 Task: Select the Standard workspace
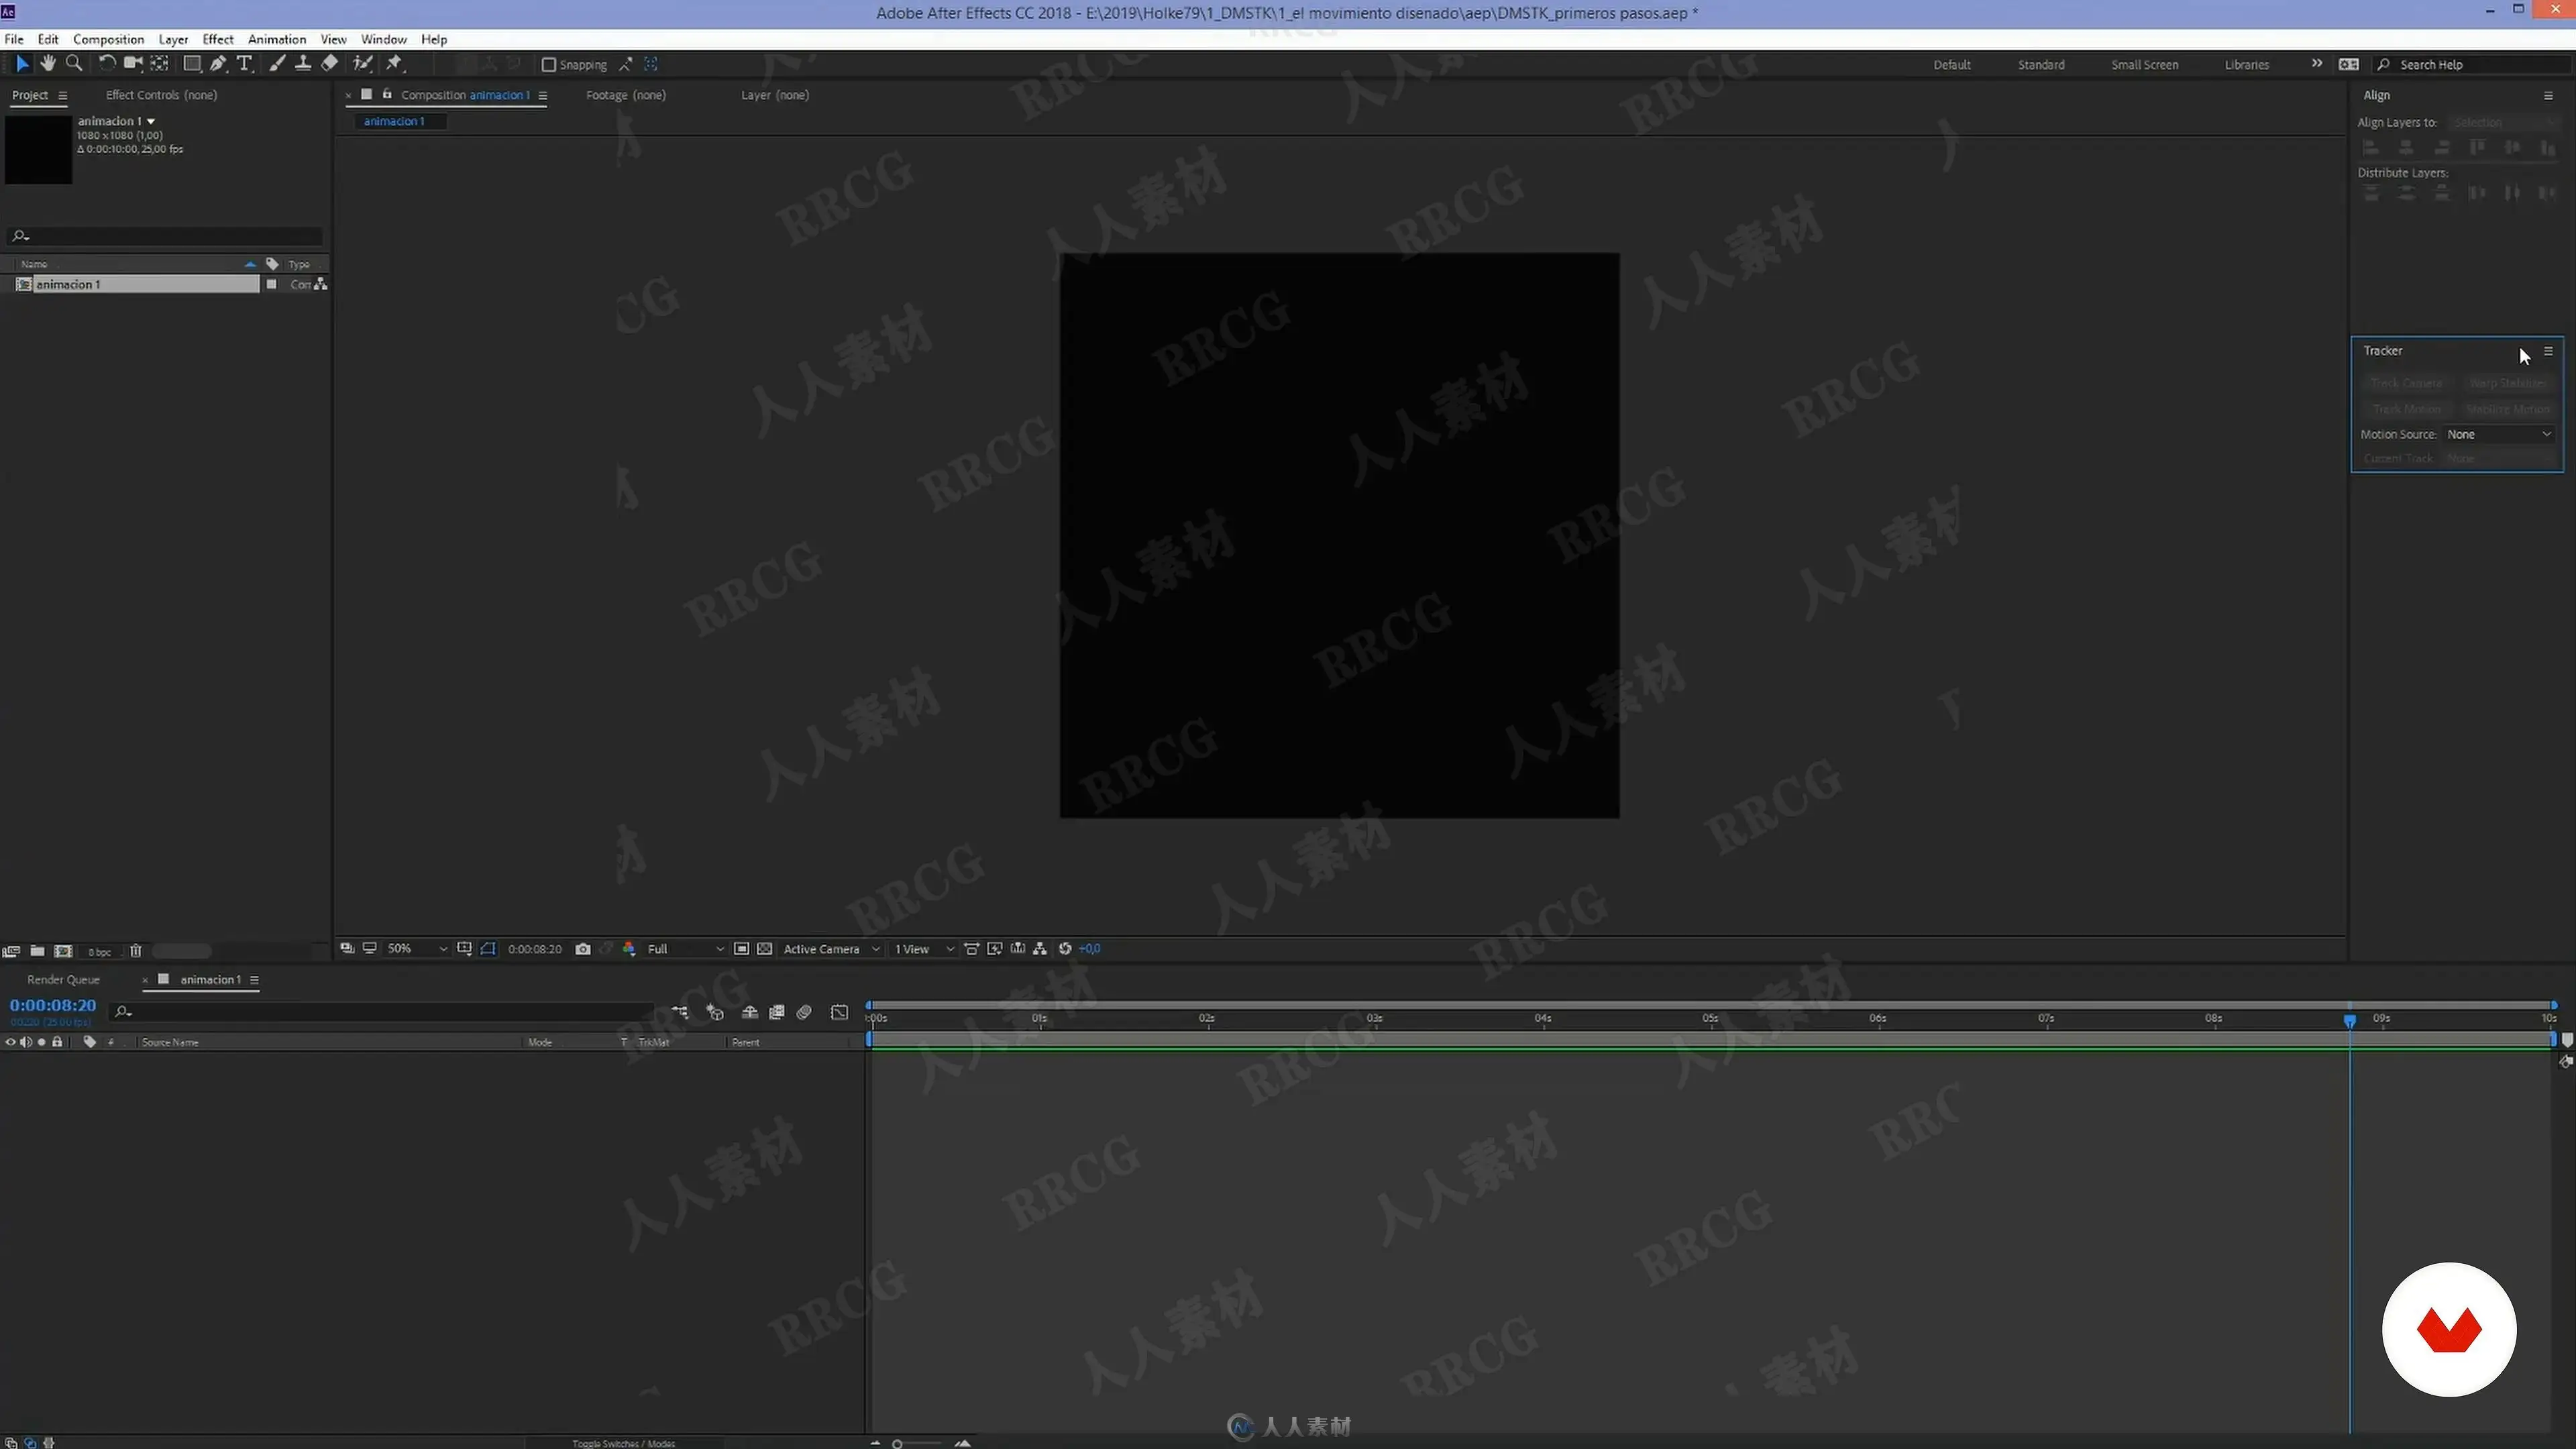[2040, 65]
